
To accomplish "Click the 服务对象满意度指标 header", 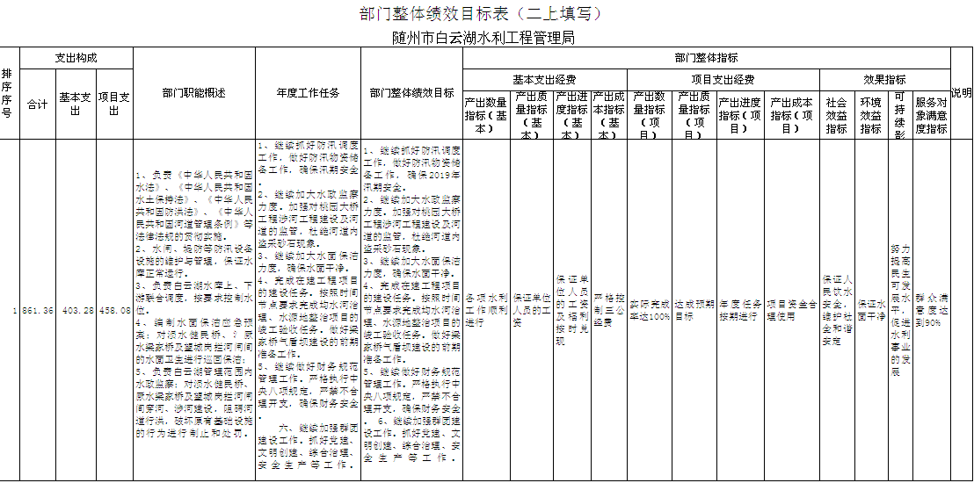I will coord(931,114).
